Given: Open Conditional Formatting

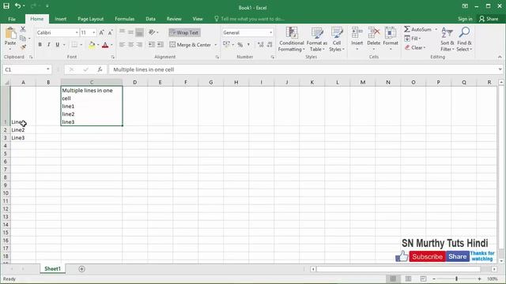Looking at the screenshot, I should 292,39.
